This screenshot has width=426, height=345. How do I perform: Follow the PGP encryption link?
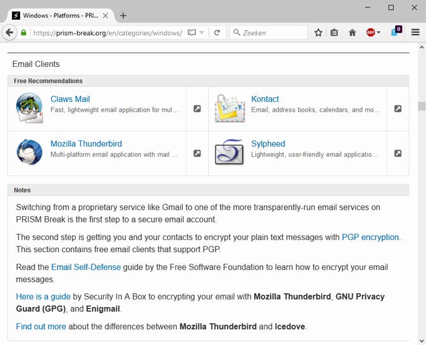click(370, 237)
